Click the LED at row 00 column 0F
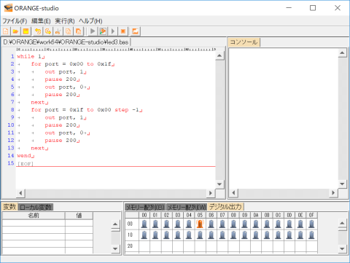The image size is (350, 263). click(311, 224)
